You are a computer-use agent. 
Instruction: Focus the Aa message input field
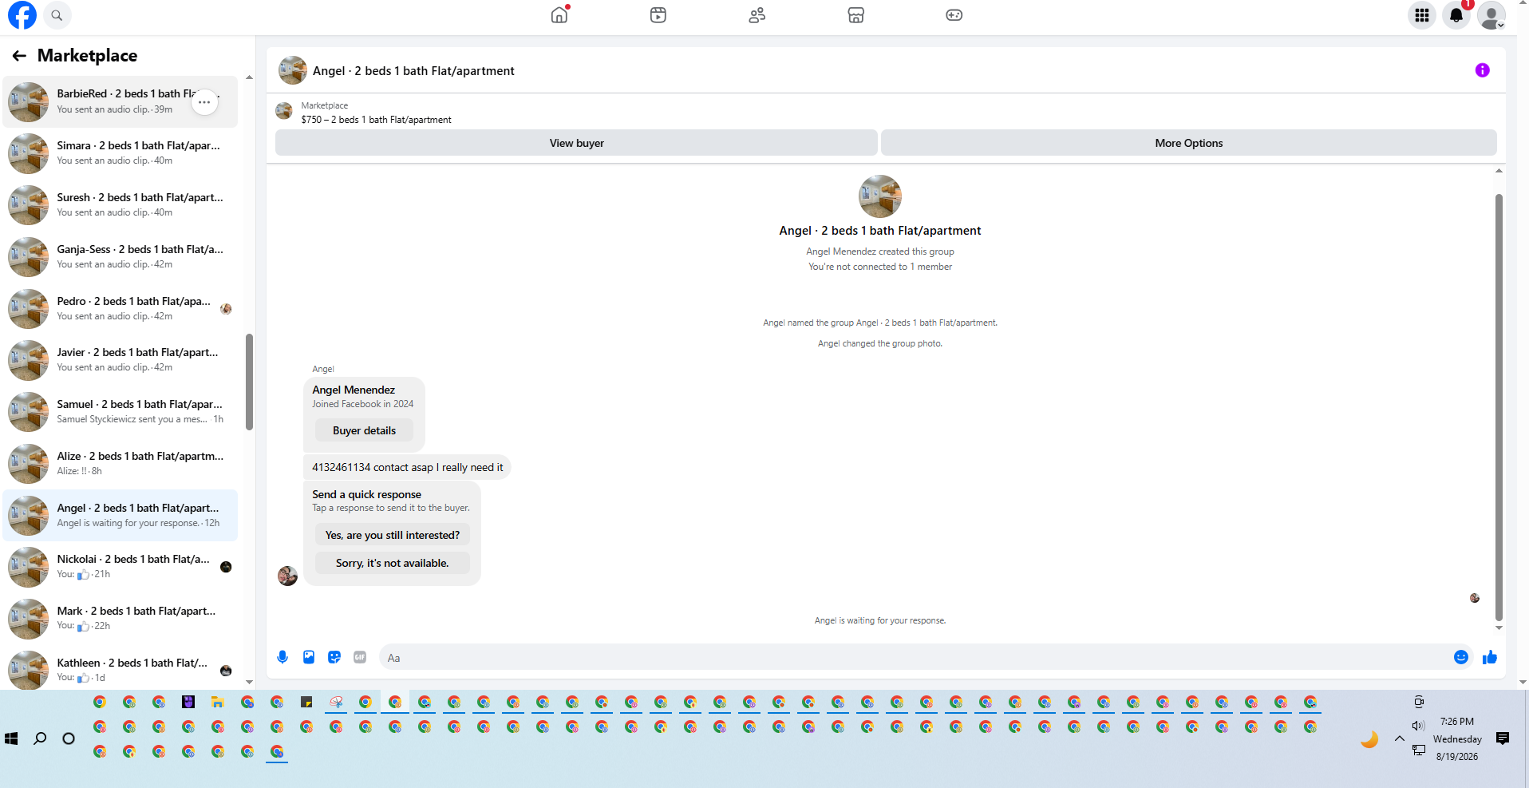point(914,657)
